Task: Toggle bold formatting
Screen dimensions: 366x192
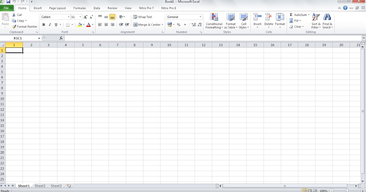Action: pos(44,24)
